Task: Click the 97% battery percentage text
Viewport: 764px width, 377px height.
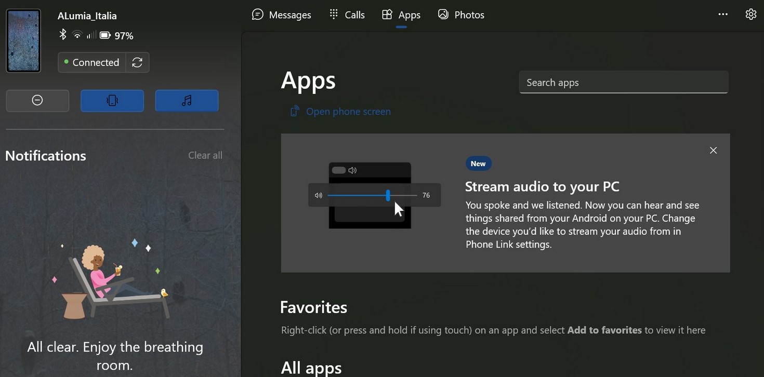Action: tap(124, 36)
